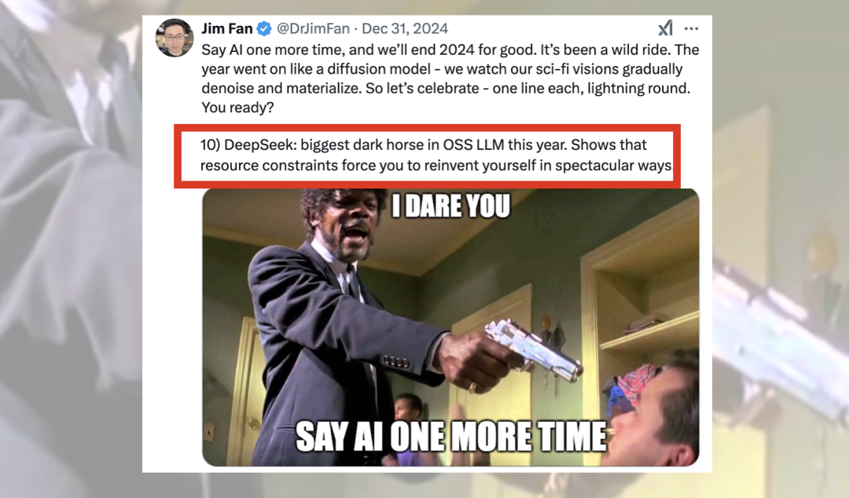This screenshot has width=849, height=498.
Task: Click the tweet's opening paragraph text
Action: (x=450, y=79)
